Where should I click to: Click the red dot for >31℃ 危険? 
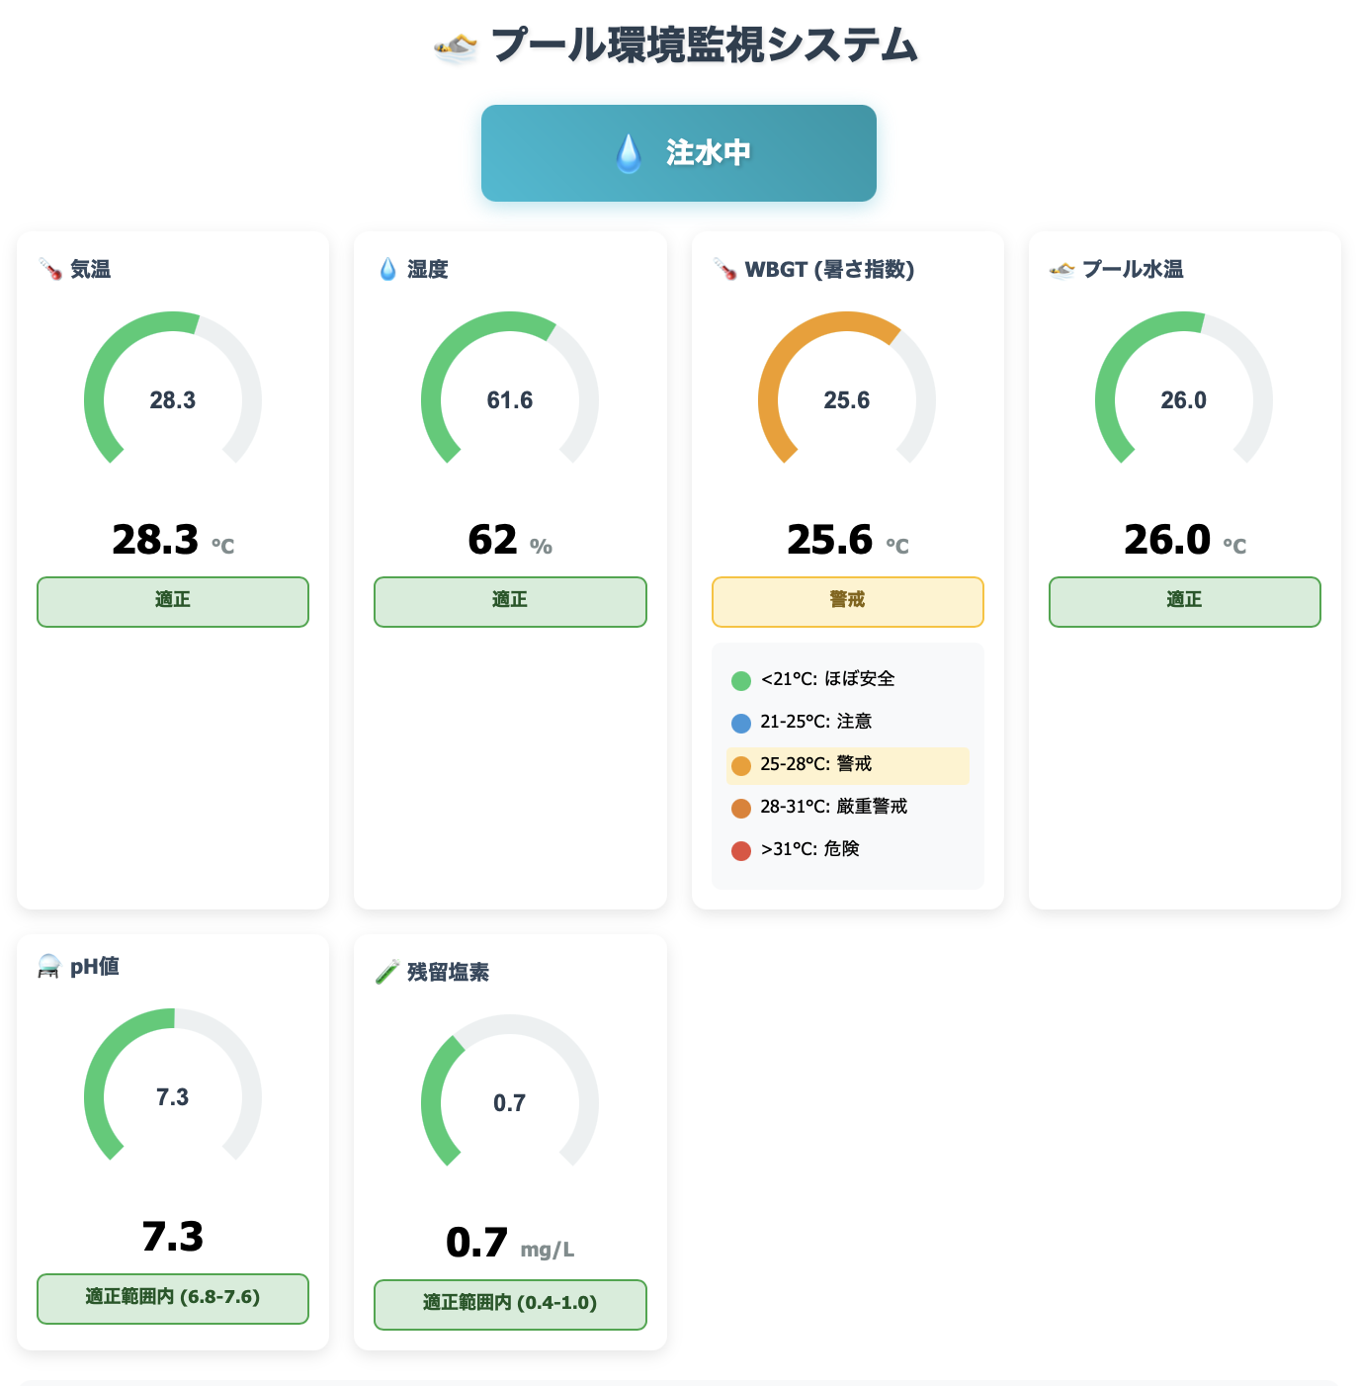click(x=741, y=850)
